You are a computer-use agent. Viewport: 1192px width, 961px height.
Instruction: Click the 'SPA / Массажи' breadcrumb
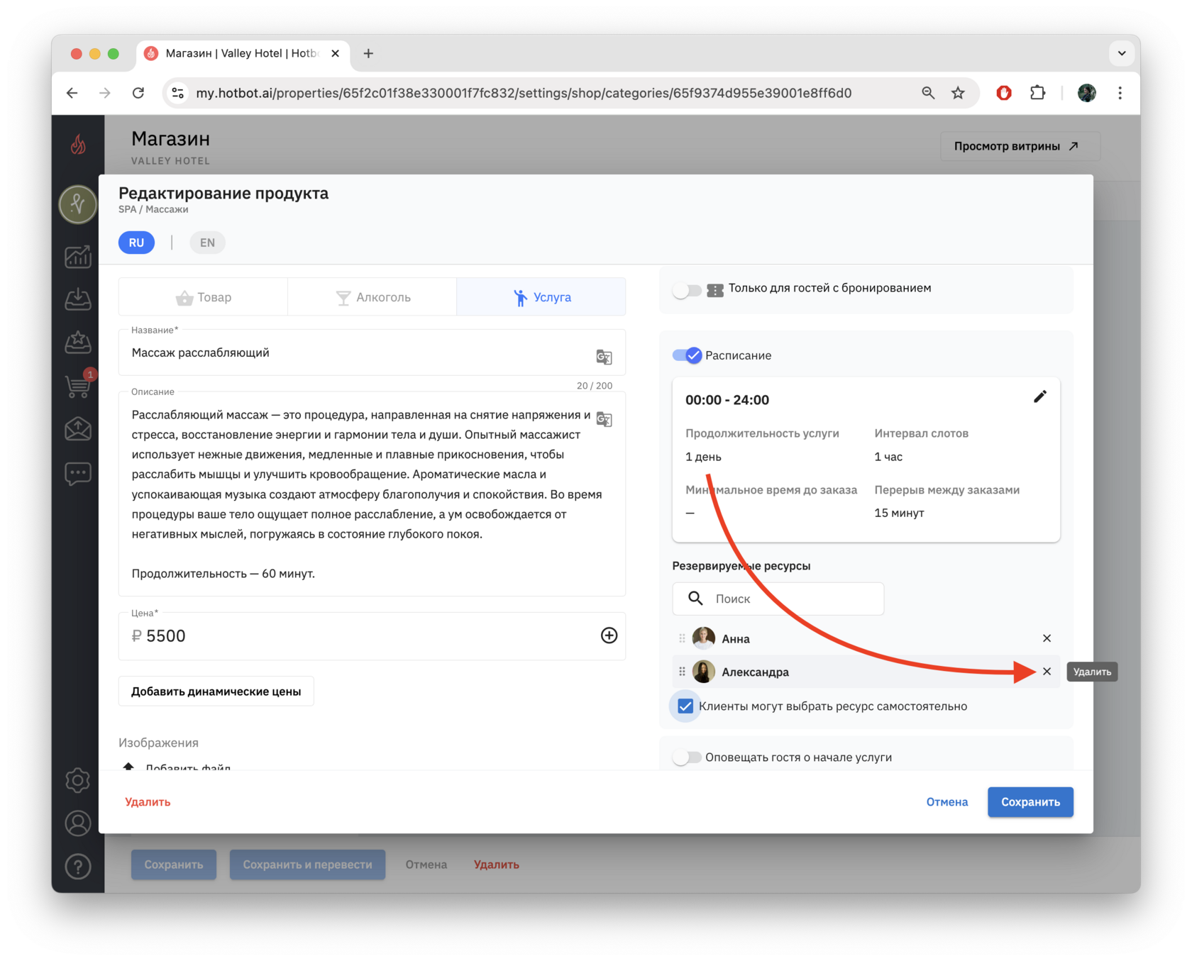(153, 209)
